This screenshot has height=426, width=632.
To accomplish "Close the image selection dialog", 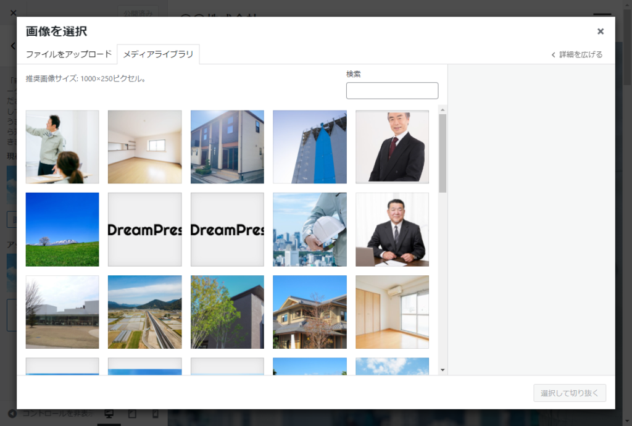I will pyautogui.click(x=600, y=31).
